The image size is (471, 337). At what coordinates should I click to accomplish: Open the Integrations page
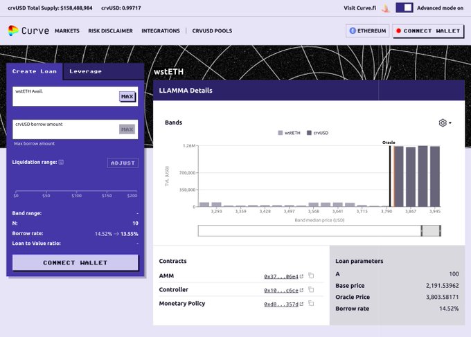161,30
